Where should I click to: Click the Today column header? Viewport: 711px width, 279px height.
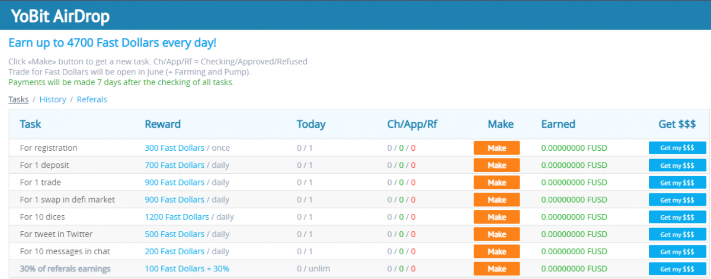[x=311, y=124]
